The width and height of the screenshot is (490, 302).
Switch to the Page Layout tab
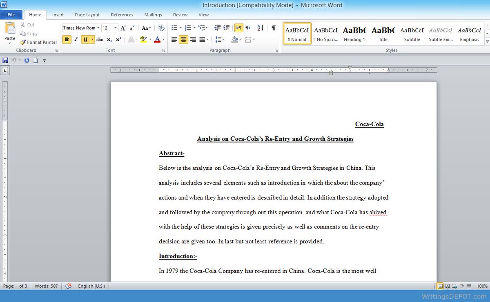click(87, 15)
